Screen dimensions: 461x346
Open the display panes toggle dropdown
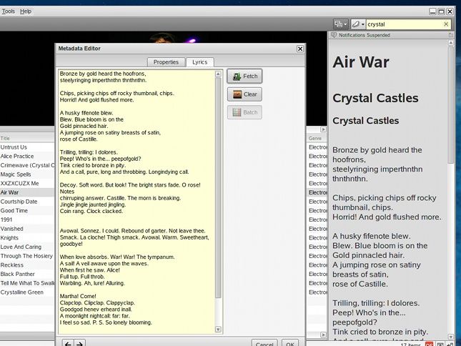pos(341,24)
